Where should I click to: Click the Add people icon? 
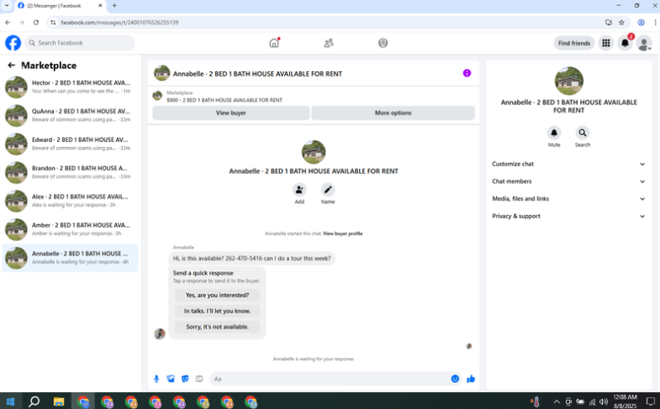pos(299,190)
